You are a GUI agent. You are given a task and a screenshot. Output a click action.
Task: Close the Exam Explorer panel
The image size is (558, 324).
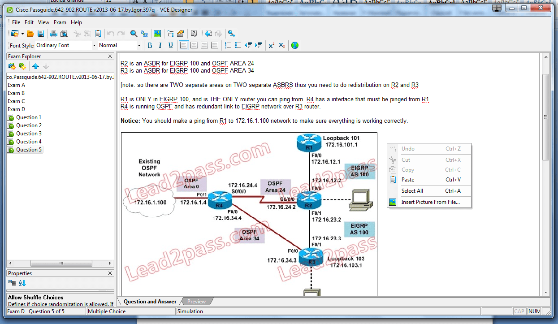(x=110, y=56)
